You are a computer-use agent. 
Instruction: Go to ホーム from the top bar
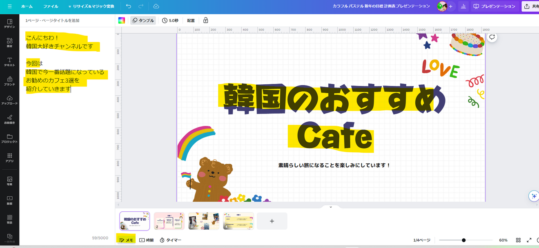pos(28,7)
